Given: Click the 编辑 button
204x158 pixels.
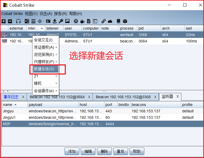Looking at the screenshot, I should 88,151.
